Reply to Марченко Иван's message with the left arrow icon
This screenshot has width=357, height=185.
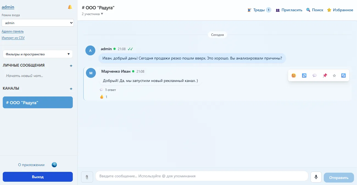pos(304,75)
